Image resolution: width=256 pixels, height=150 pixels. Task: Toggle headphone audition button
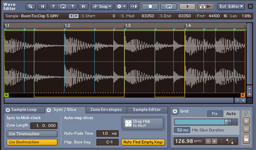click(206, 7)
